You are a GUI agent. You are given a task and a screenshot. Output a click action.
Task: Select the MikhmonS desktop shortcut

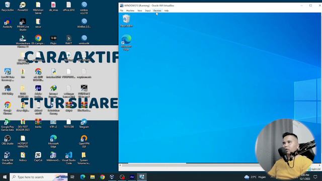point(53,156)
